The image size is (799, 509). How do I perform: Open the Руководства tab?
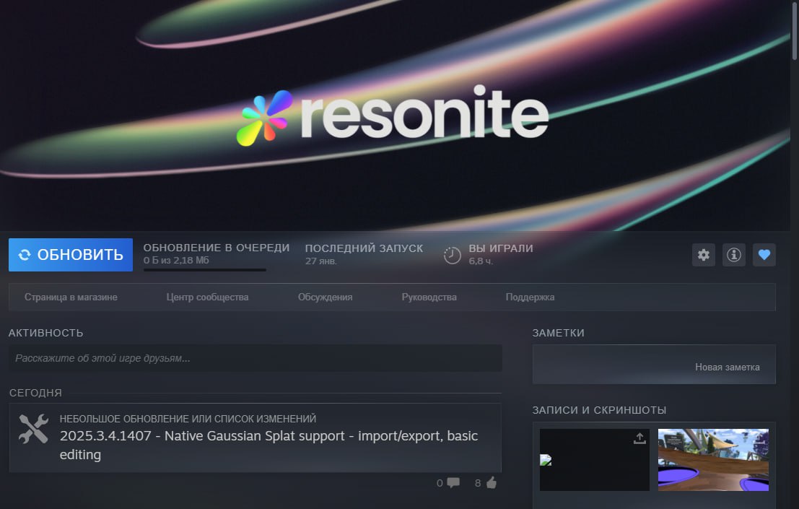pos(429,297)
